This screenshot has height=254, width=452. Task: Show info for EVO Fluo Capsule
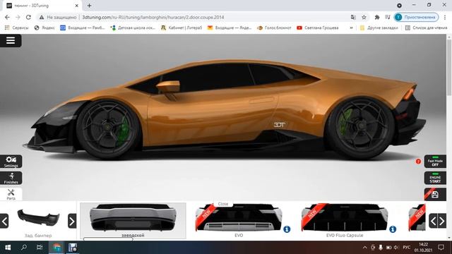click(393, 229)
